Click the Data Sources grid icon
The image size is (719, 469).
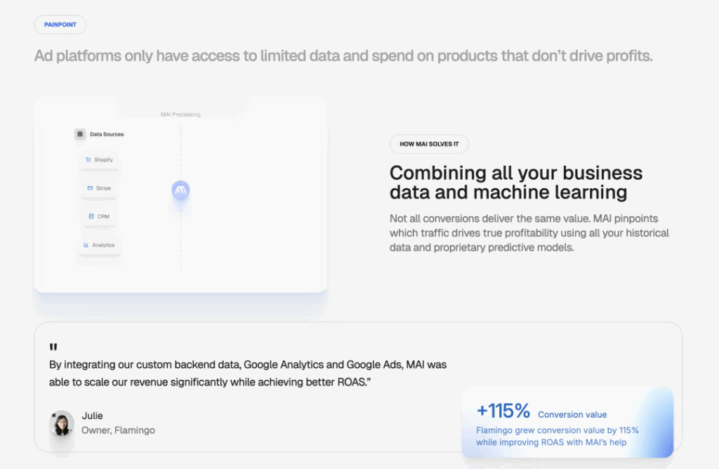click(x=80, y=134)
